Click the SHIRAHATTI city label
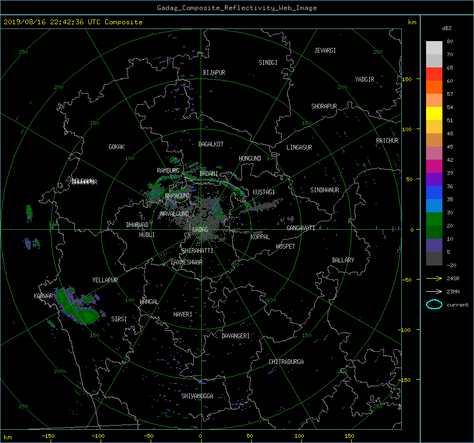This screenshot has width=474, height=443. pyautogui.click(x=197, y=251)
